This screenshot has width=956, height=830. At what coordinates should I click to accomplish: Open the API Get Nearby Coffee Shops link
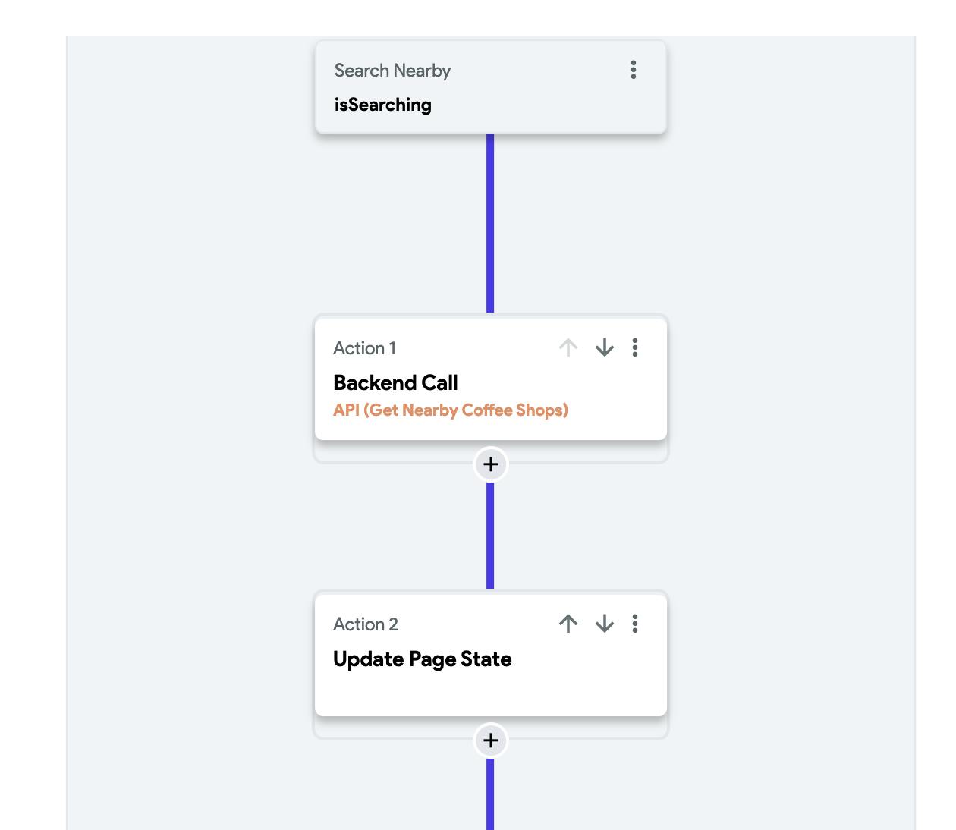tap(451, 410)
